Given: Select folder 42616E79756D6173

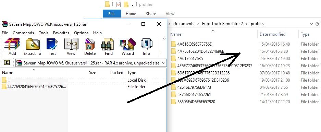Looking at the screenshot, I should [x=194, y=87].
